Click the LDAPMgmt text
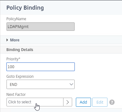 click(x=18, y=27)
